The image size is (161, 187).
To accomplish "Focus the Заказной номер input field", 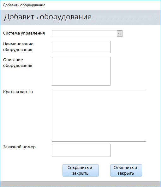I will (81, 150).
